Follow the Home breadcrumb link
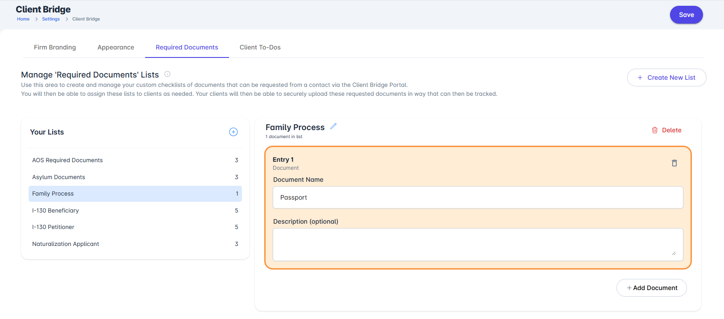724x319 pixels. [23, 19]
